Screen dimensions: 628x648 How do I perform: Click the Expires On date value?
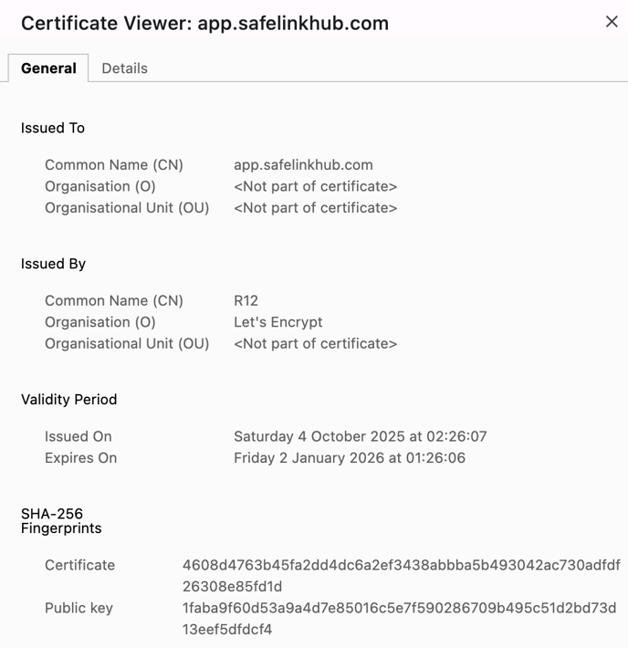pyautogui.click(x=349, y=458)
